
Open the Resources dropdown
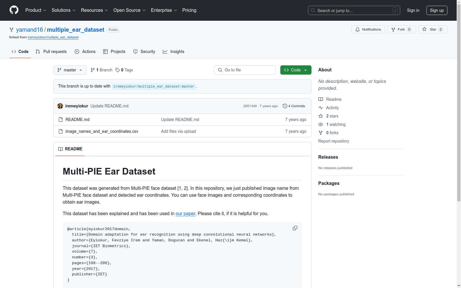(95, 10)
